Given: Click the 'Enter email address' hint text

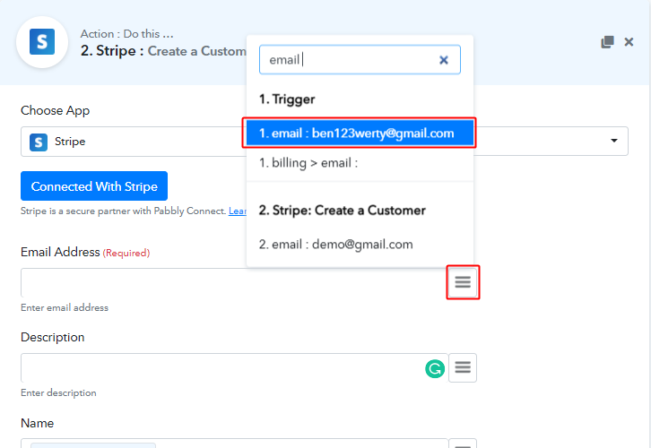Looking at the screenshot, I should click(65, 308).
